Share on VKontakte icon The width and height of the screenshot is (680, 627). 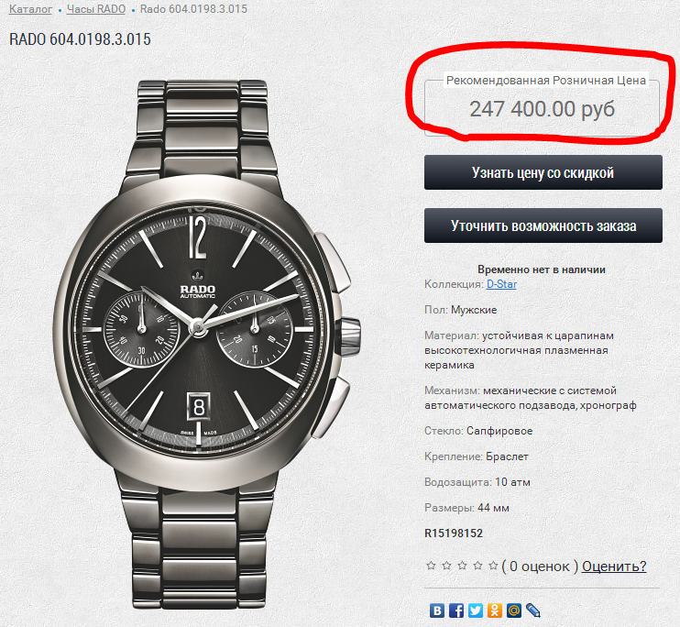point(438,610)
